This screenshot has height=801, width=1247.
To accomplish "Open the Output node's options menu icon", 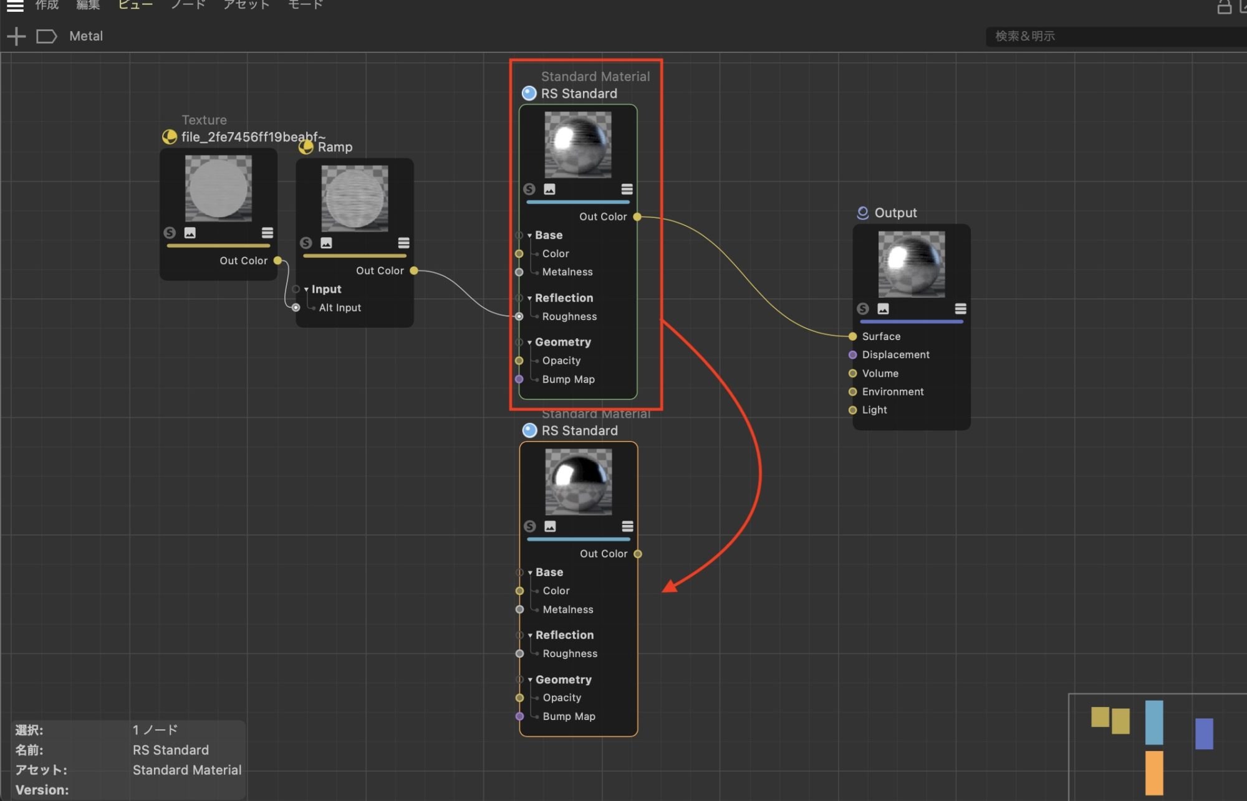I will [960, 309].
